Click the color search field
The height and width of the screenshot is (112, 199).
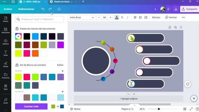39,19
